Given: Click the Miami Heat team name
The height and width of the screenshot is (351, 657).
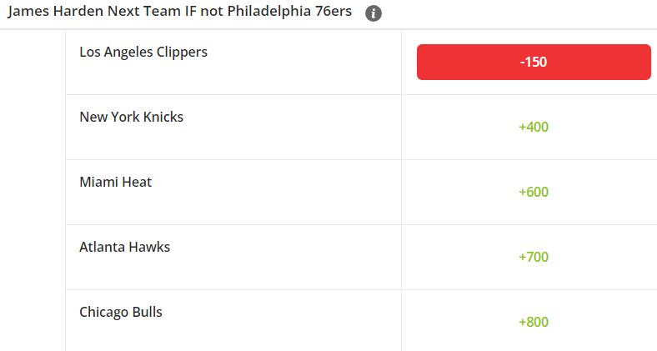Looking at the screenshot, I should [115, 182].
